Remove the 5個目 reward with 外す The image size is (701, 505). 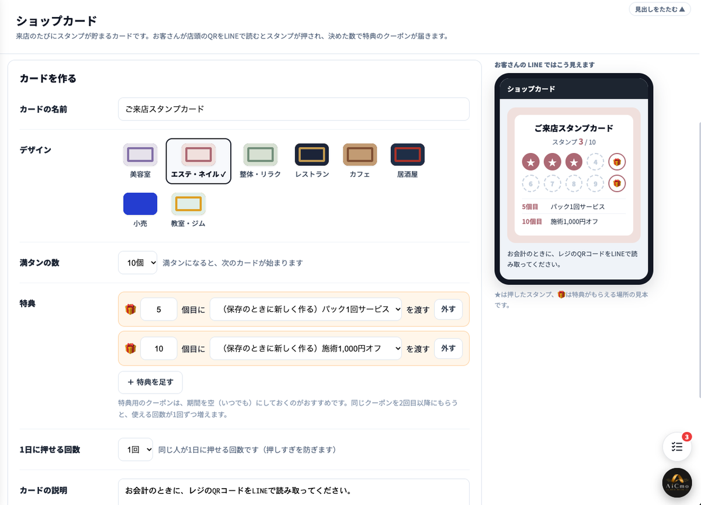pyautogui.click(x=448, y=309)
